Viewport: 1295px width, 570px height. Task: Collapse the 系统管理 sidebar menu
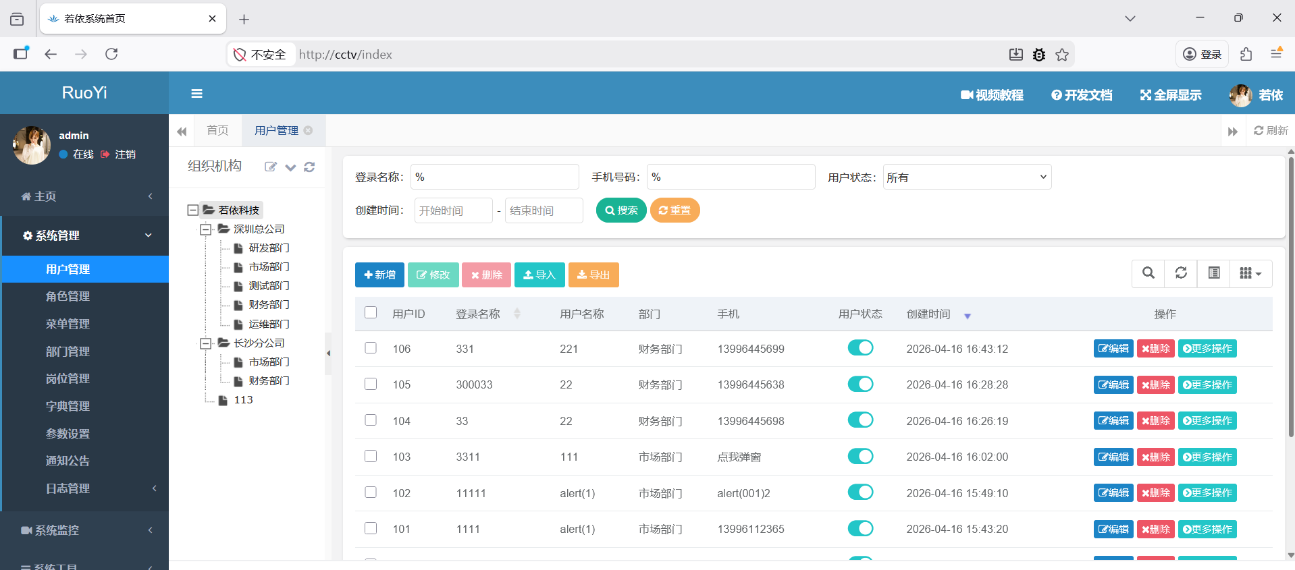(86, 235)
